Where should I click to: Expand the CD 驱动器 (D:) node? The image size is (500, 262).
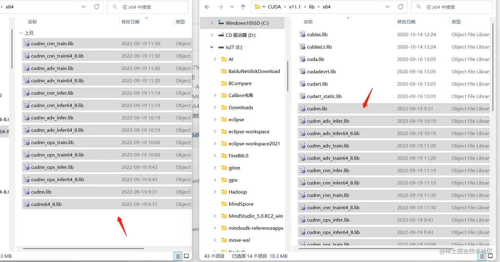pyautogui.click(x=212, y=35)
